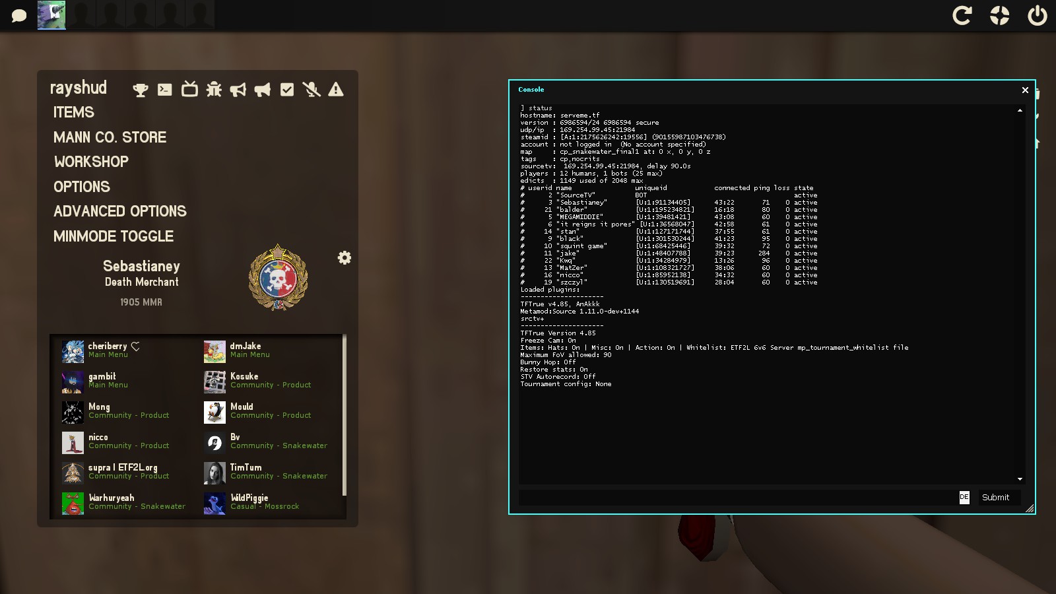Open ADVANCED OPTIONS

[x=120, y=211]
